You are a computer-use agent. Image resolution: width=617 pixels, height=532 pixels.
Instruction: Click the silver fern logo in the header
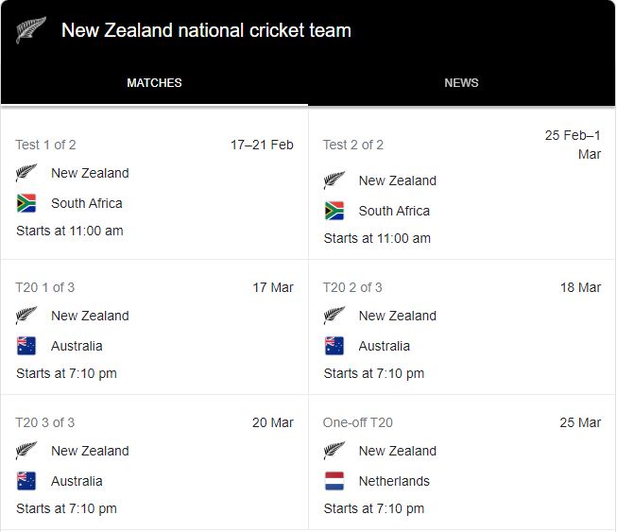click(30, 30)
